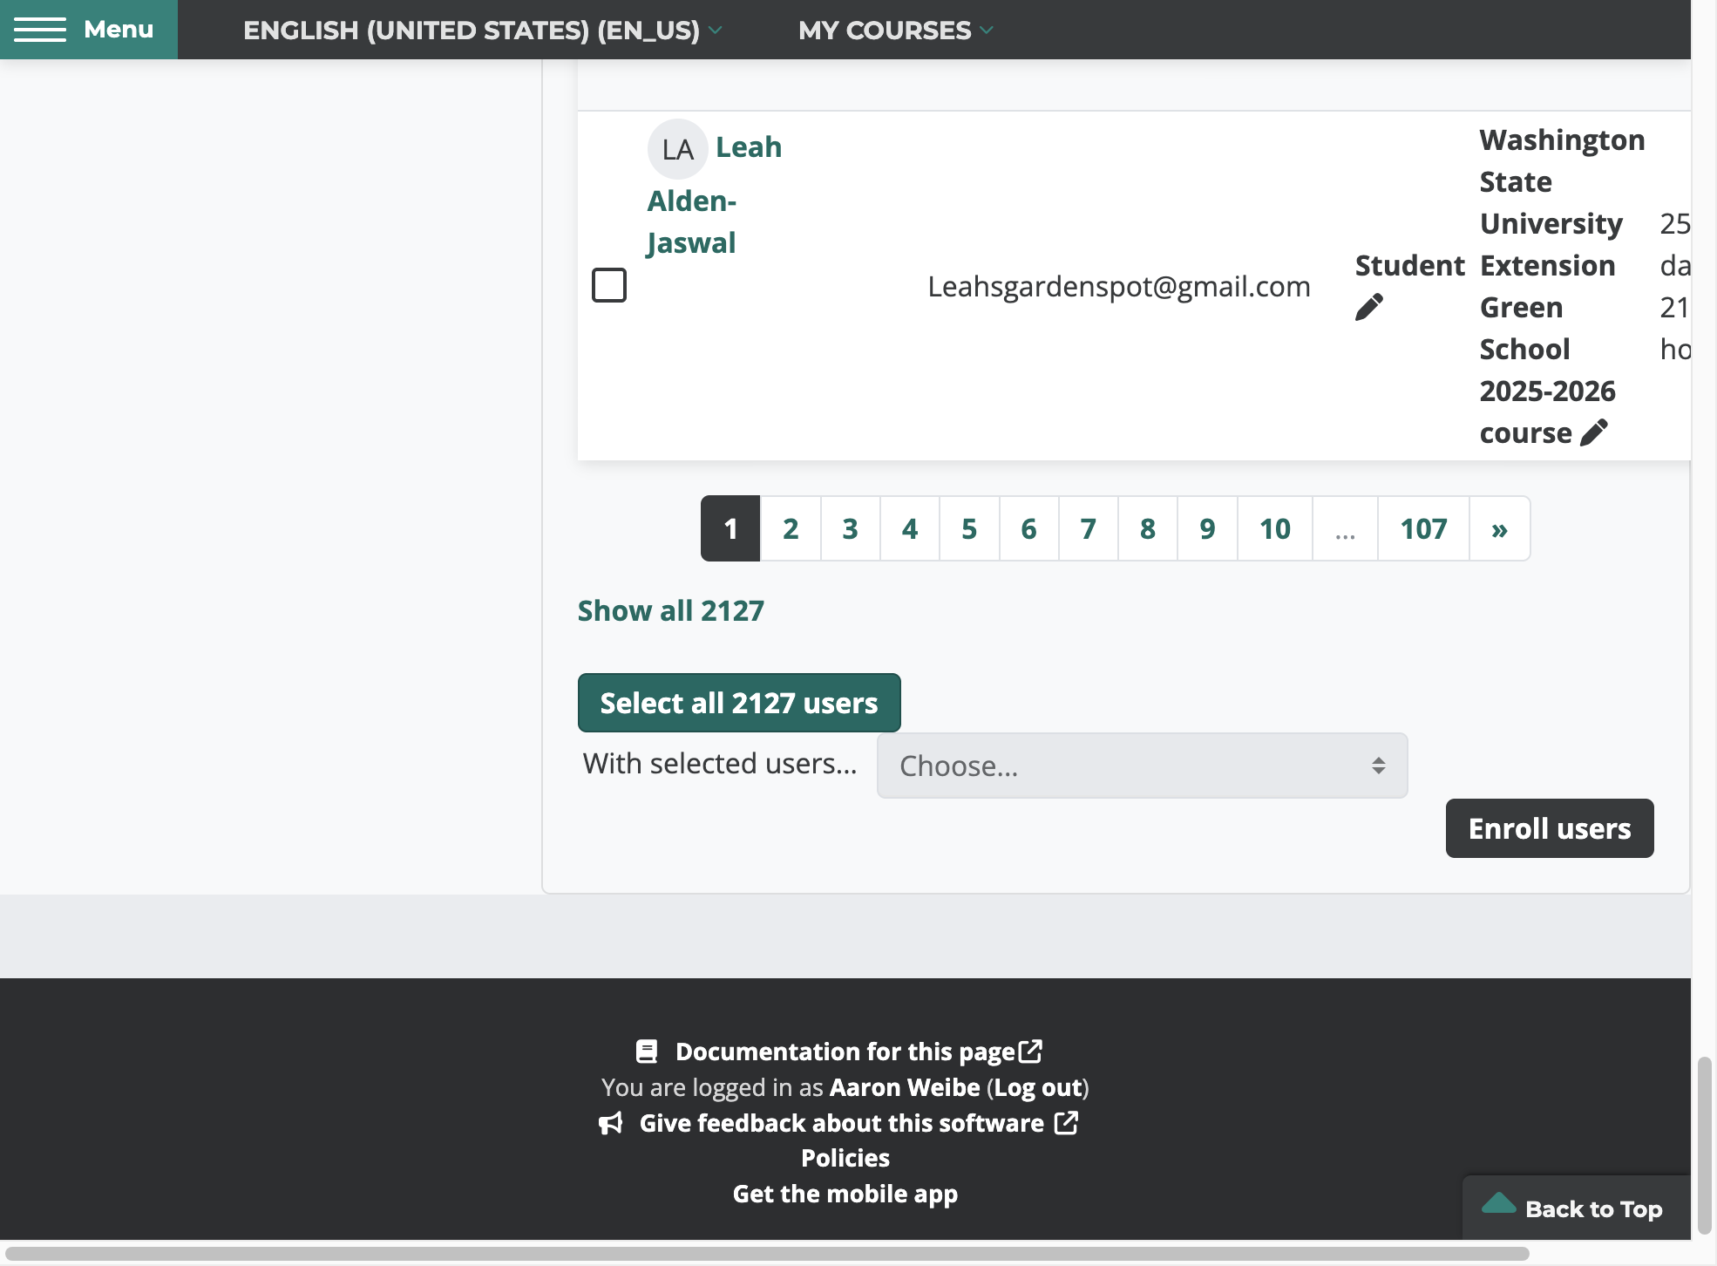The image size is (1717, 1266).
Task: Go to page 3 of participants
Action: (x=851, y=528)
